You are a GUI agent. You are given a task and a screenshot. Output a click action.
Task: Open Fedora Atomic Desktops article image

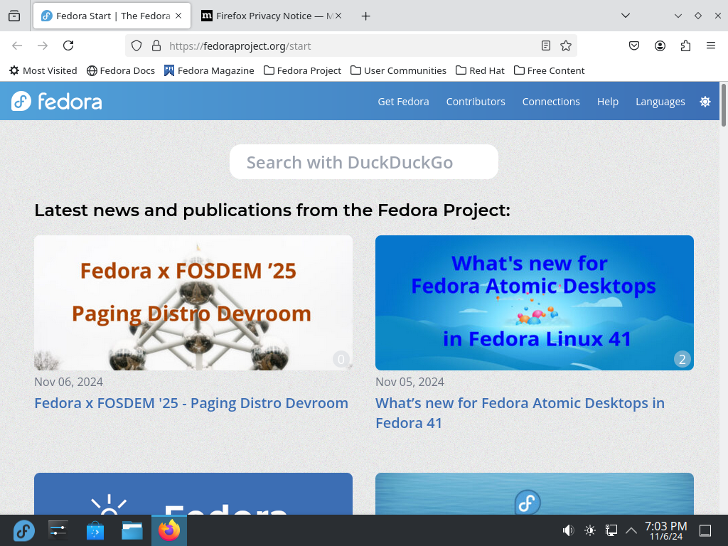[x=535, y=303]
